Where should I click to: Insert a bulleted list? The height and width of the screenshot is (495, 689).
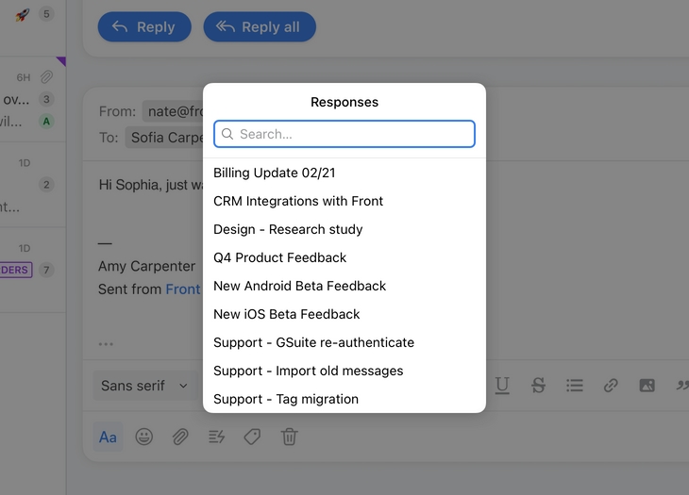[574, 385]
